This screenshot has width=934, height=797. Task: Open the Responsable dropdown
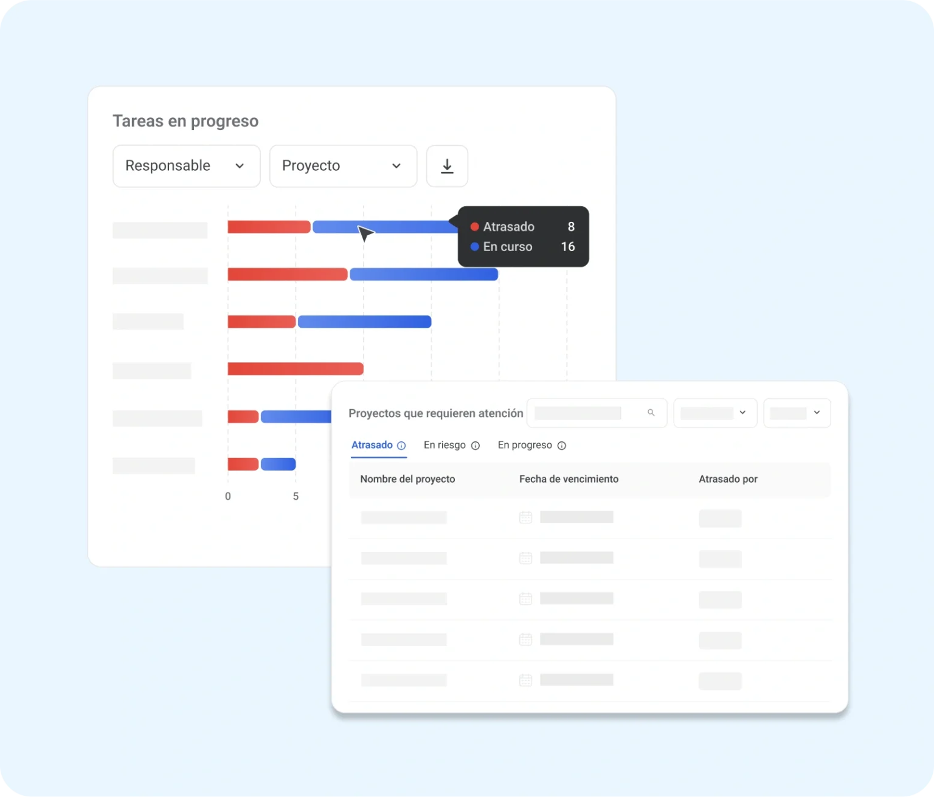(186, 166)
